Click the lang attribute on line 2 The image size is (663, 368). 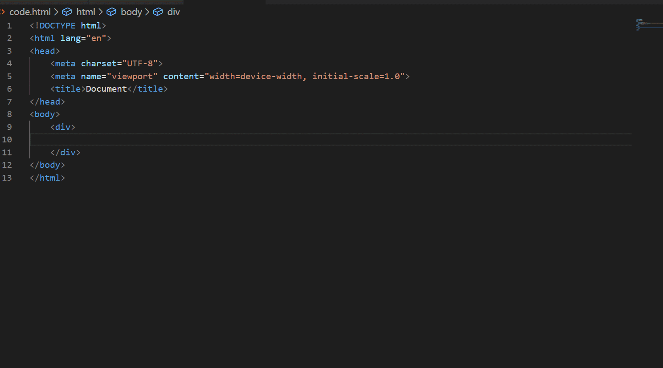click(71, 38)
